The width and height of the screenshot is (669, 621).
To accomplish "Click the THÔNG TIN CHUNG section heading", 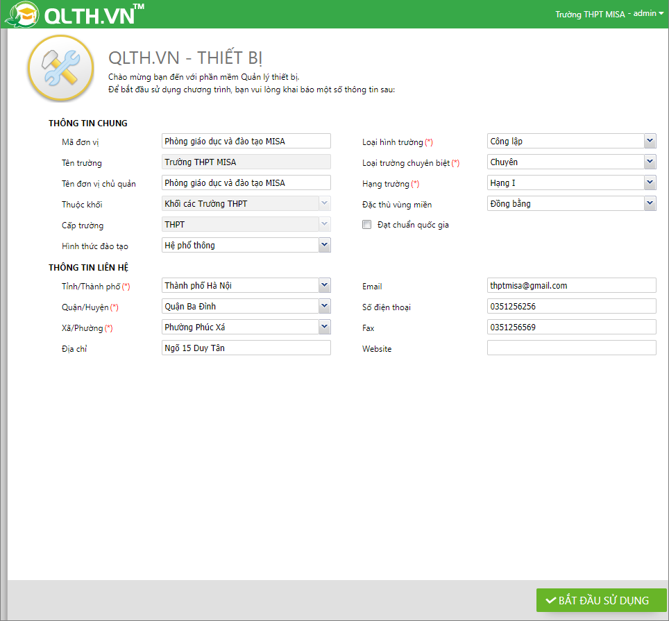I will pyautogui.click(x=88, y=124).
